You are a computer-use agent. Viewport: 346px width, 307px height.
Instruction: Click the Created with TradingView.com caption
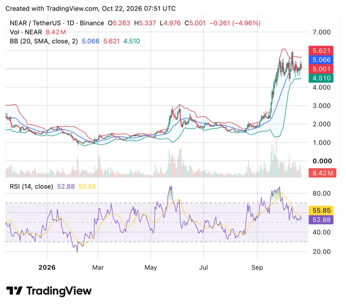91,8
